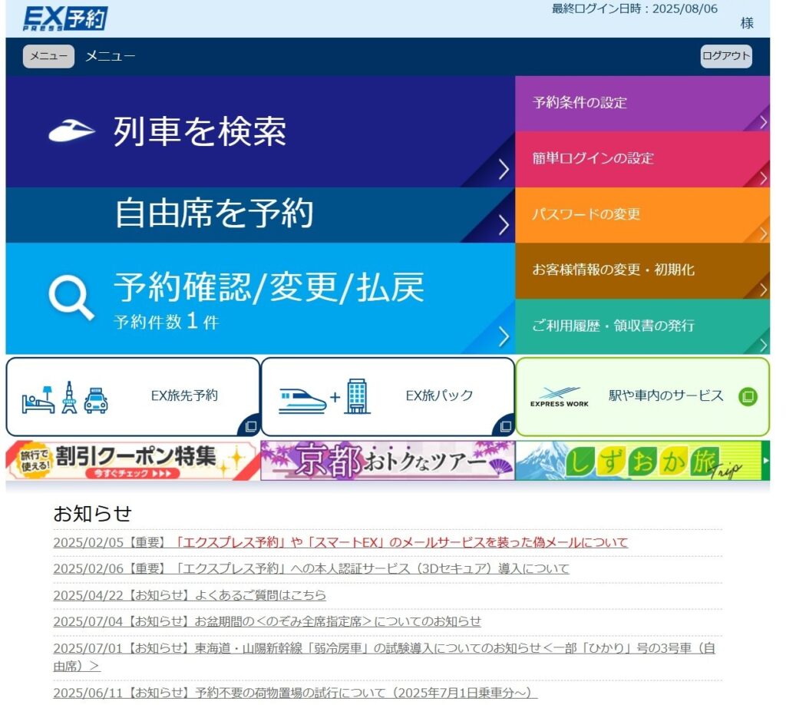Click the EX予約 logo

pos(65,18)
